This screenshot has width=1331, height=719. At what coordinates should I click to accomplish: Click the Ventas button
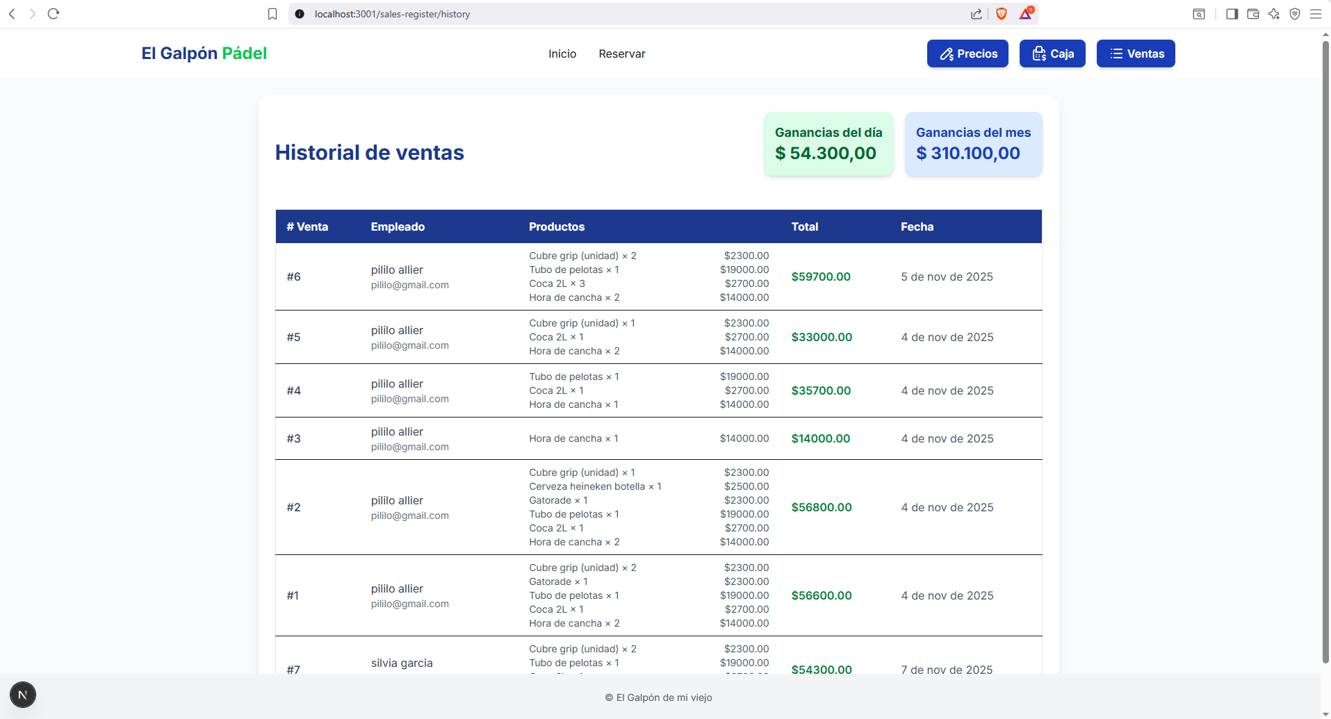[x=1136, y=53]
